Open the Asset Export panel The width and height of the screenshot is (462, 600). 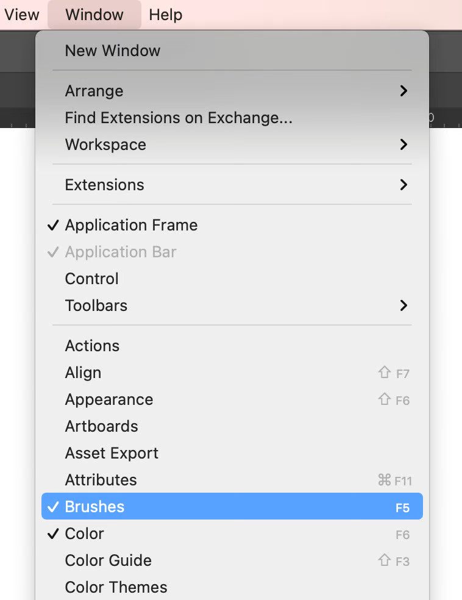[x=112, y=453]
